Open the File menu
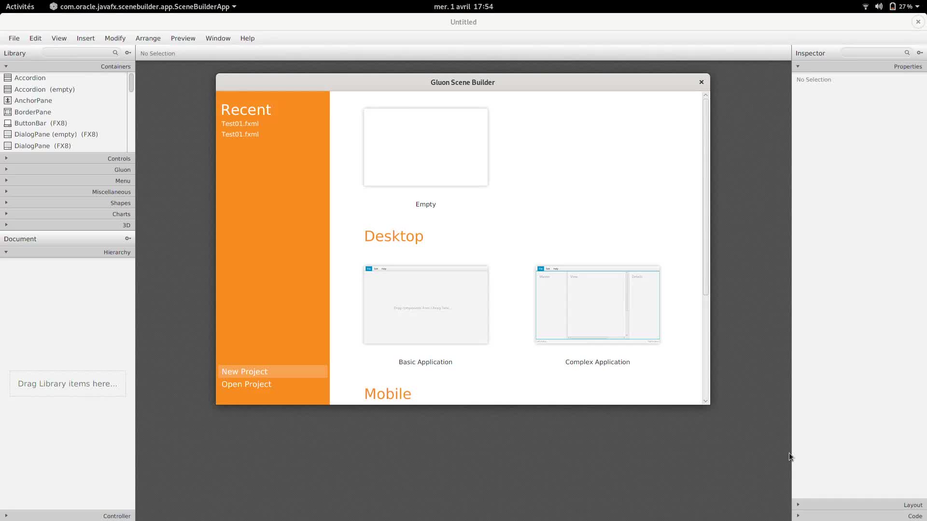This screenshot has height=521, width=927. (x=14, y=38)
